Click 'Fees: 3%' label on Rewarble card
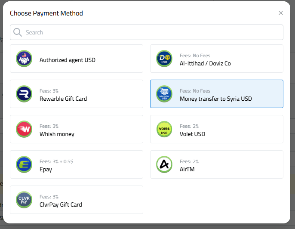This screenshot has height=229, width=295. 49,91
